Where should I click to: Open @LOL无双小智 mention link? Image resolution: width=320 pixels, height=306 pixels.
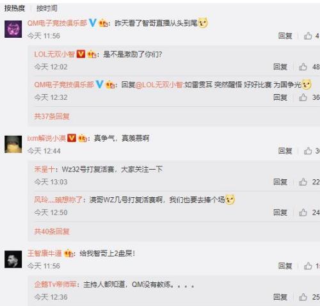click(159, 85)
